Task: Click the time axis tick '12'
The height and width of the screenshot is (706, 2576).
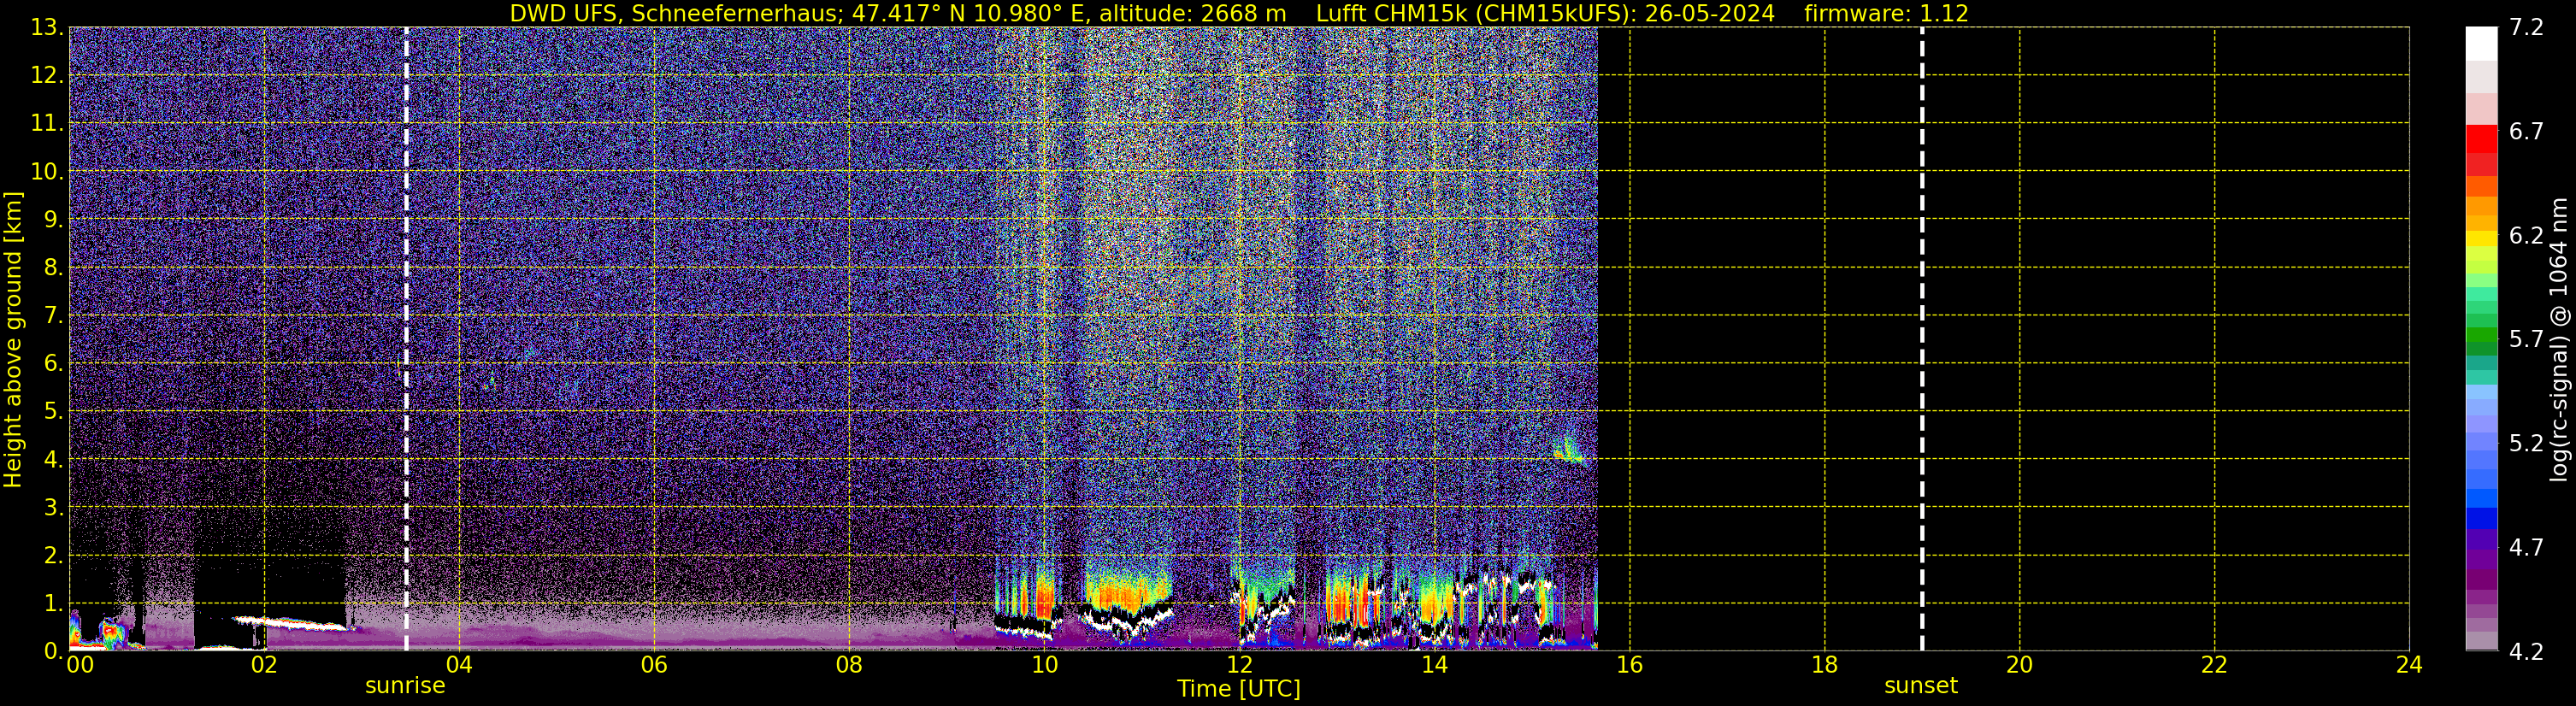Action: click(1239, 665)
